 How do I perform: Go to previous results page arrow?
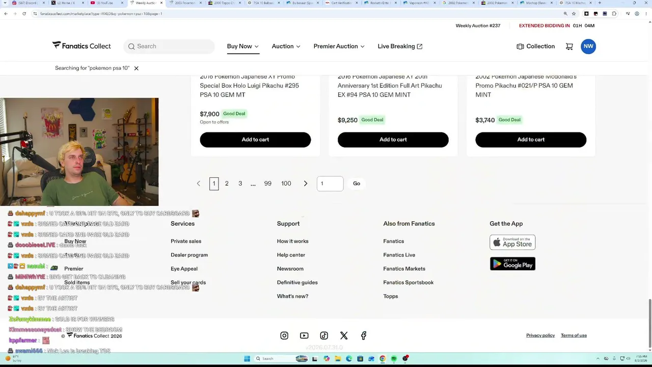(x=199, y=183)
